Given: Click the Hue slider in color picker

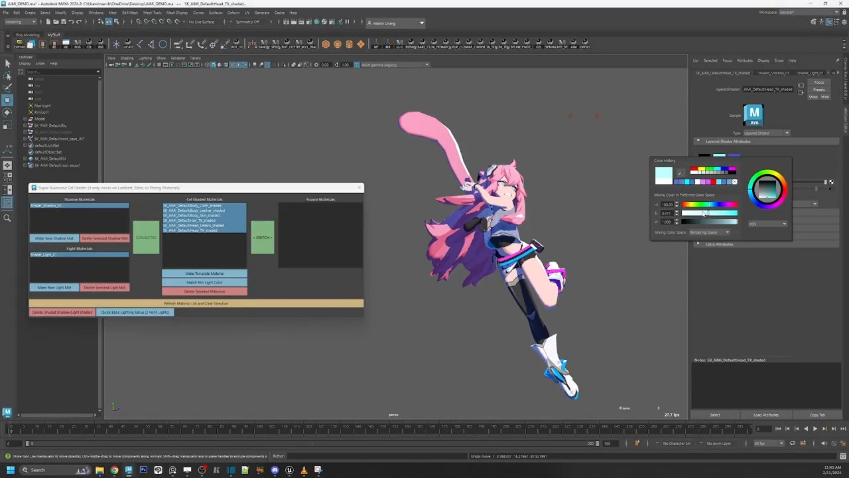Looking at the screenshot, I should [x=710, y=204].
